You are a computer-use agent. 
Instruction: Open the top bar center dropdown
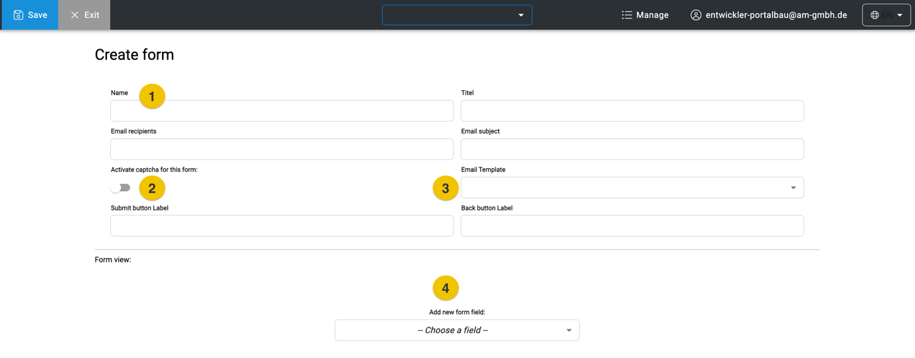tap(457, 15)
